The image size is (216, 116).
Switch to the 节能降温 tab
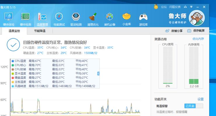click(x=40, y=31)
